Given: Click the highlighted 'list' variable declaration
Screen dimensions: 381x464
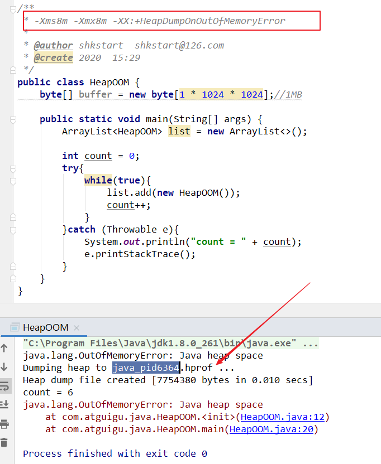Looking at the screenshot, I should (179, 131).
